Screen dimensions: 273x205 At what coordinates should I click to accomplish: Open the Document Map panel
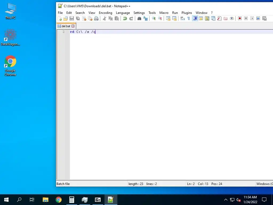click(x=207, y=18)
